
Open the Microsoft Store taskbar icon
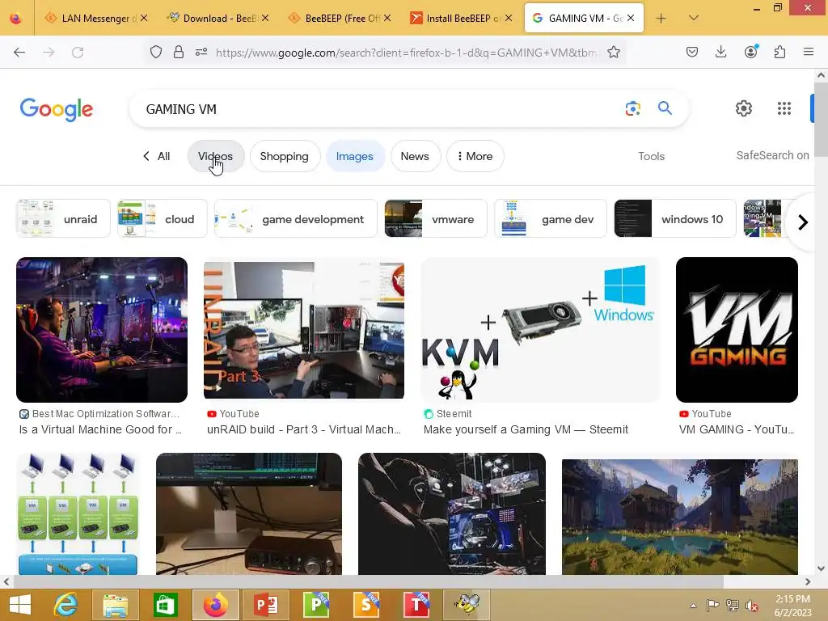click(165, 605)
